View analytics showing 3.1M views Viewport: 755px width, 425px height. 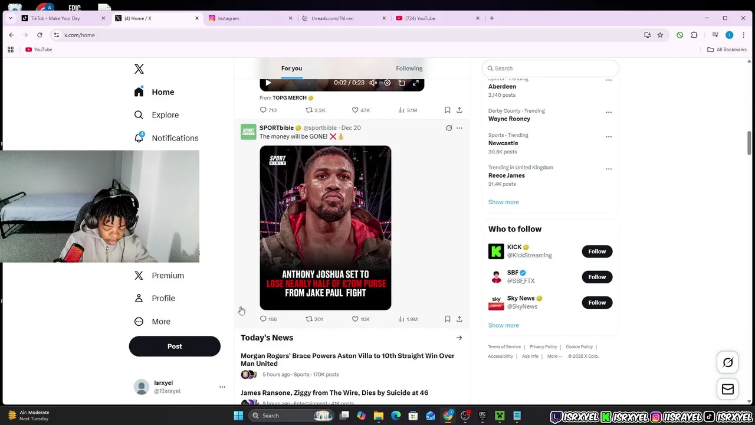(x=408, y=110)
